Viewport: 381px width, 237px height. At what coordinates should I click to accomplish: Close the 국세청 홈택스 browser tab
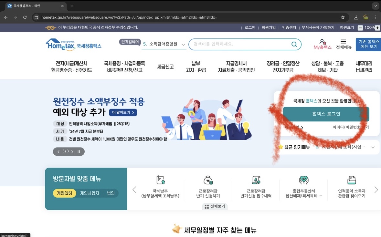tap(62, 6)
